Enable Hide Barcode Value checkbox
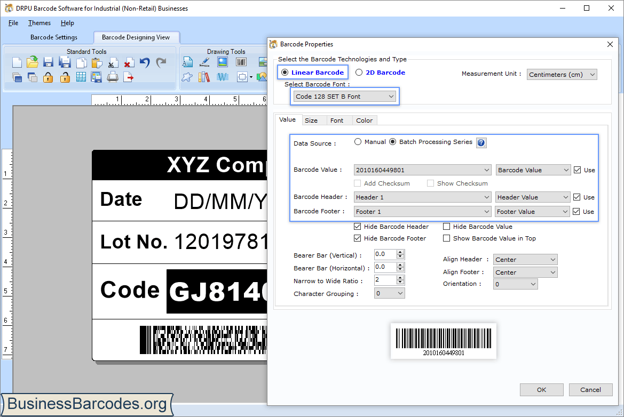The image size is (624, 417). click(x=446, y=227)
